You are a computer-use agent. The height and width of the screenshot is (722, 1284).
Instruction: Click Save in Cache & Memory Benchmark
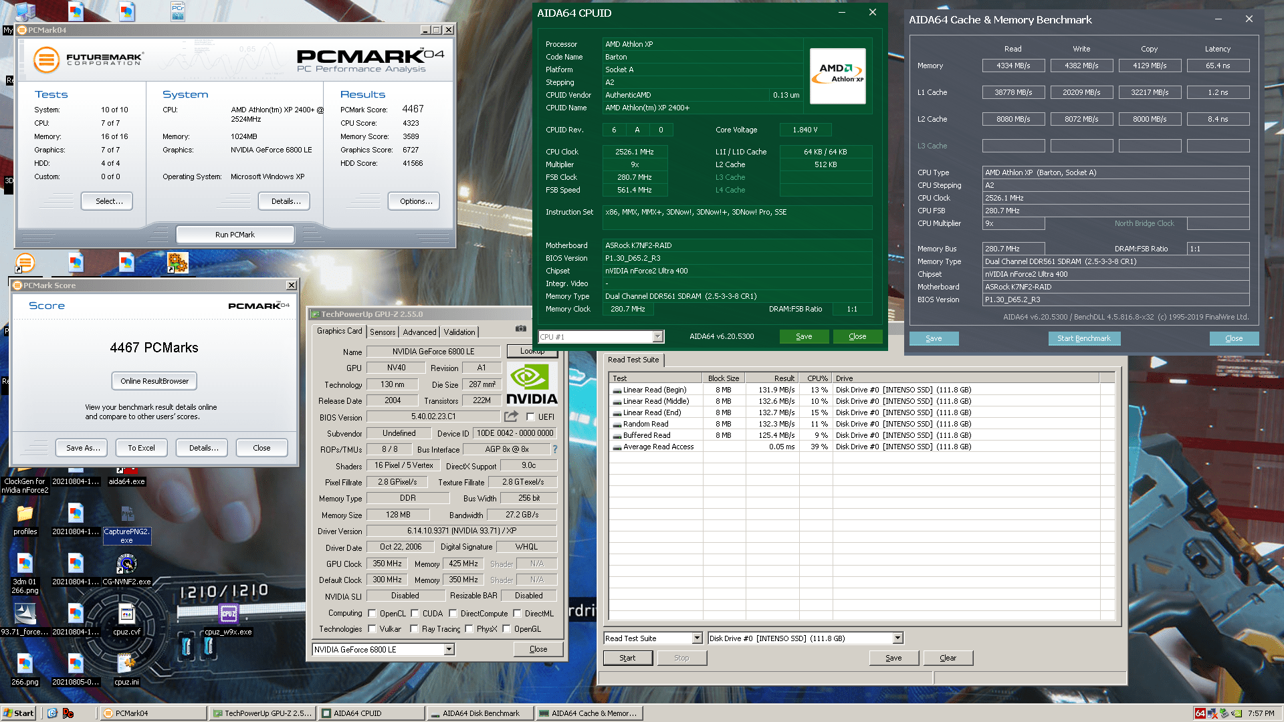tap(934, 338)
